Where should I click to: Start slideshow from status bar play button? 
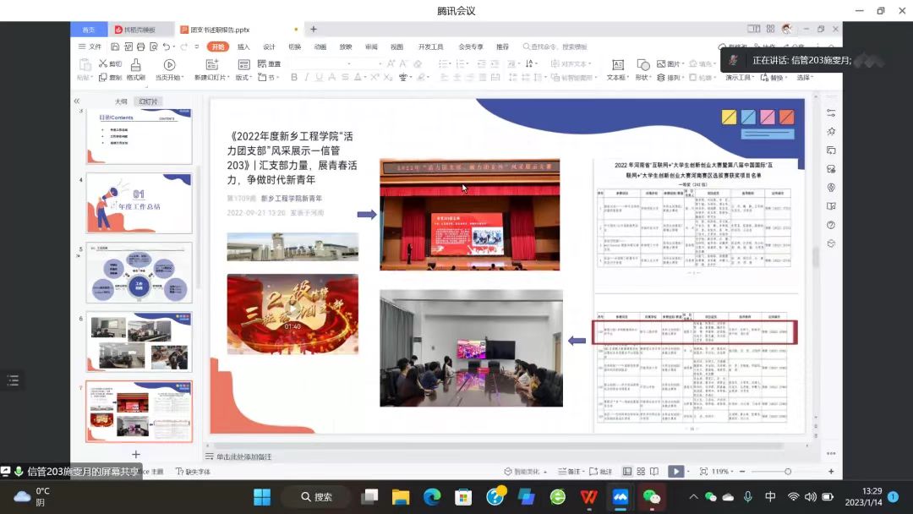(x=675, y=471)
